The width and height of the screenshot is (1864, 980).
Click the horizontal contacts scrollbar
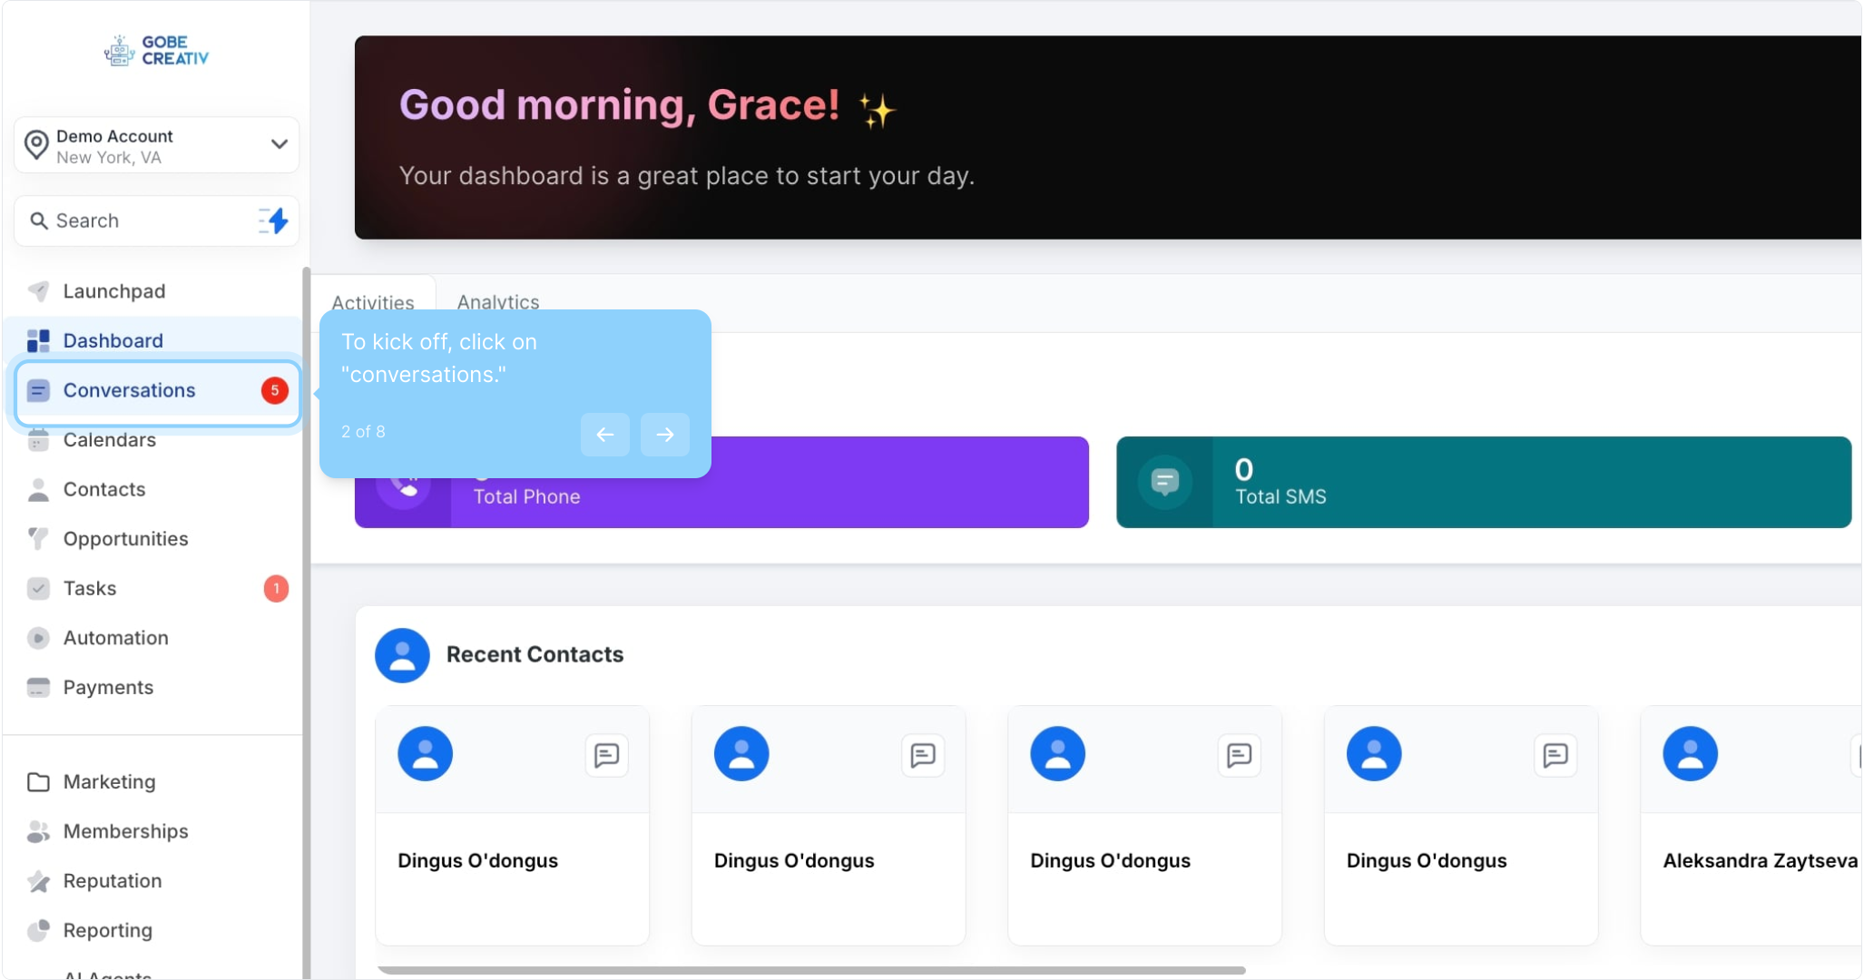click(810, 970)
